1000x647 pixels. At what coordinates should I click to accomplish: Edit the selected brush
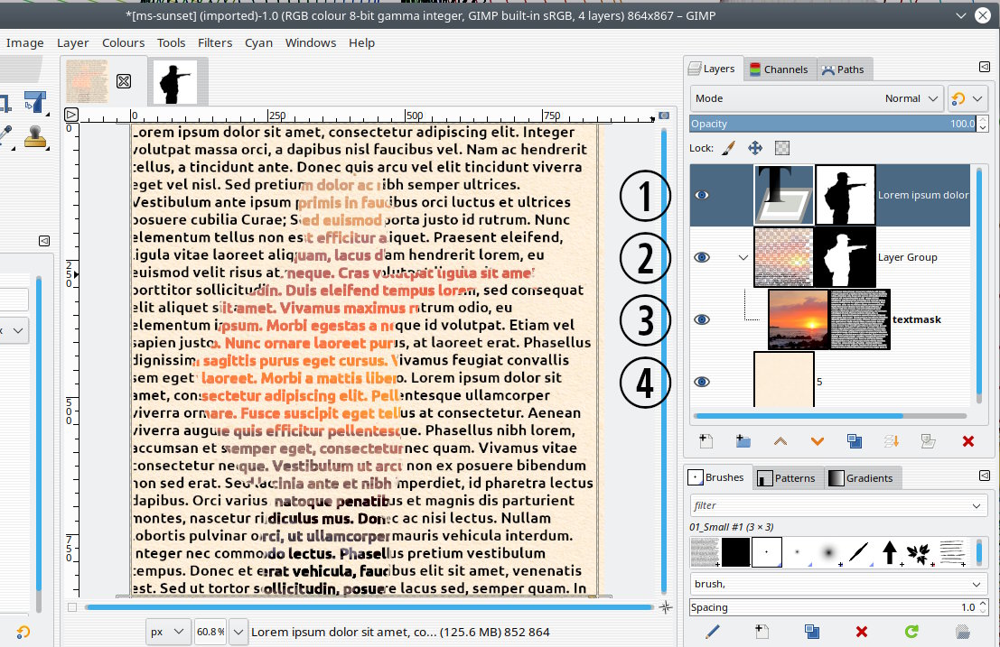[713, 631]
